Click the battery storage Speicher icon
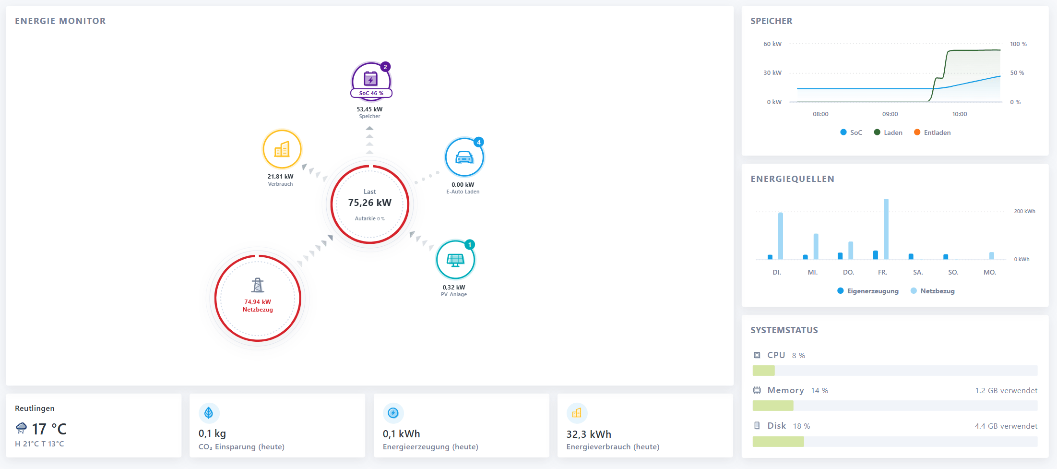Viewport: 1057px width, 469px height. (x=371, y=79)
